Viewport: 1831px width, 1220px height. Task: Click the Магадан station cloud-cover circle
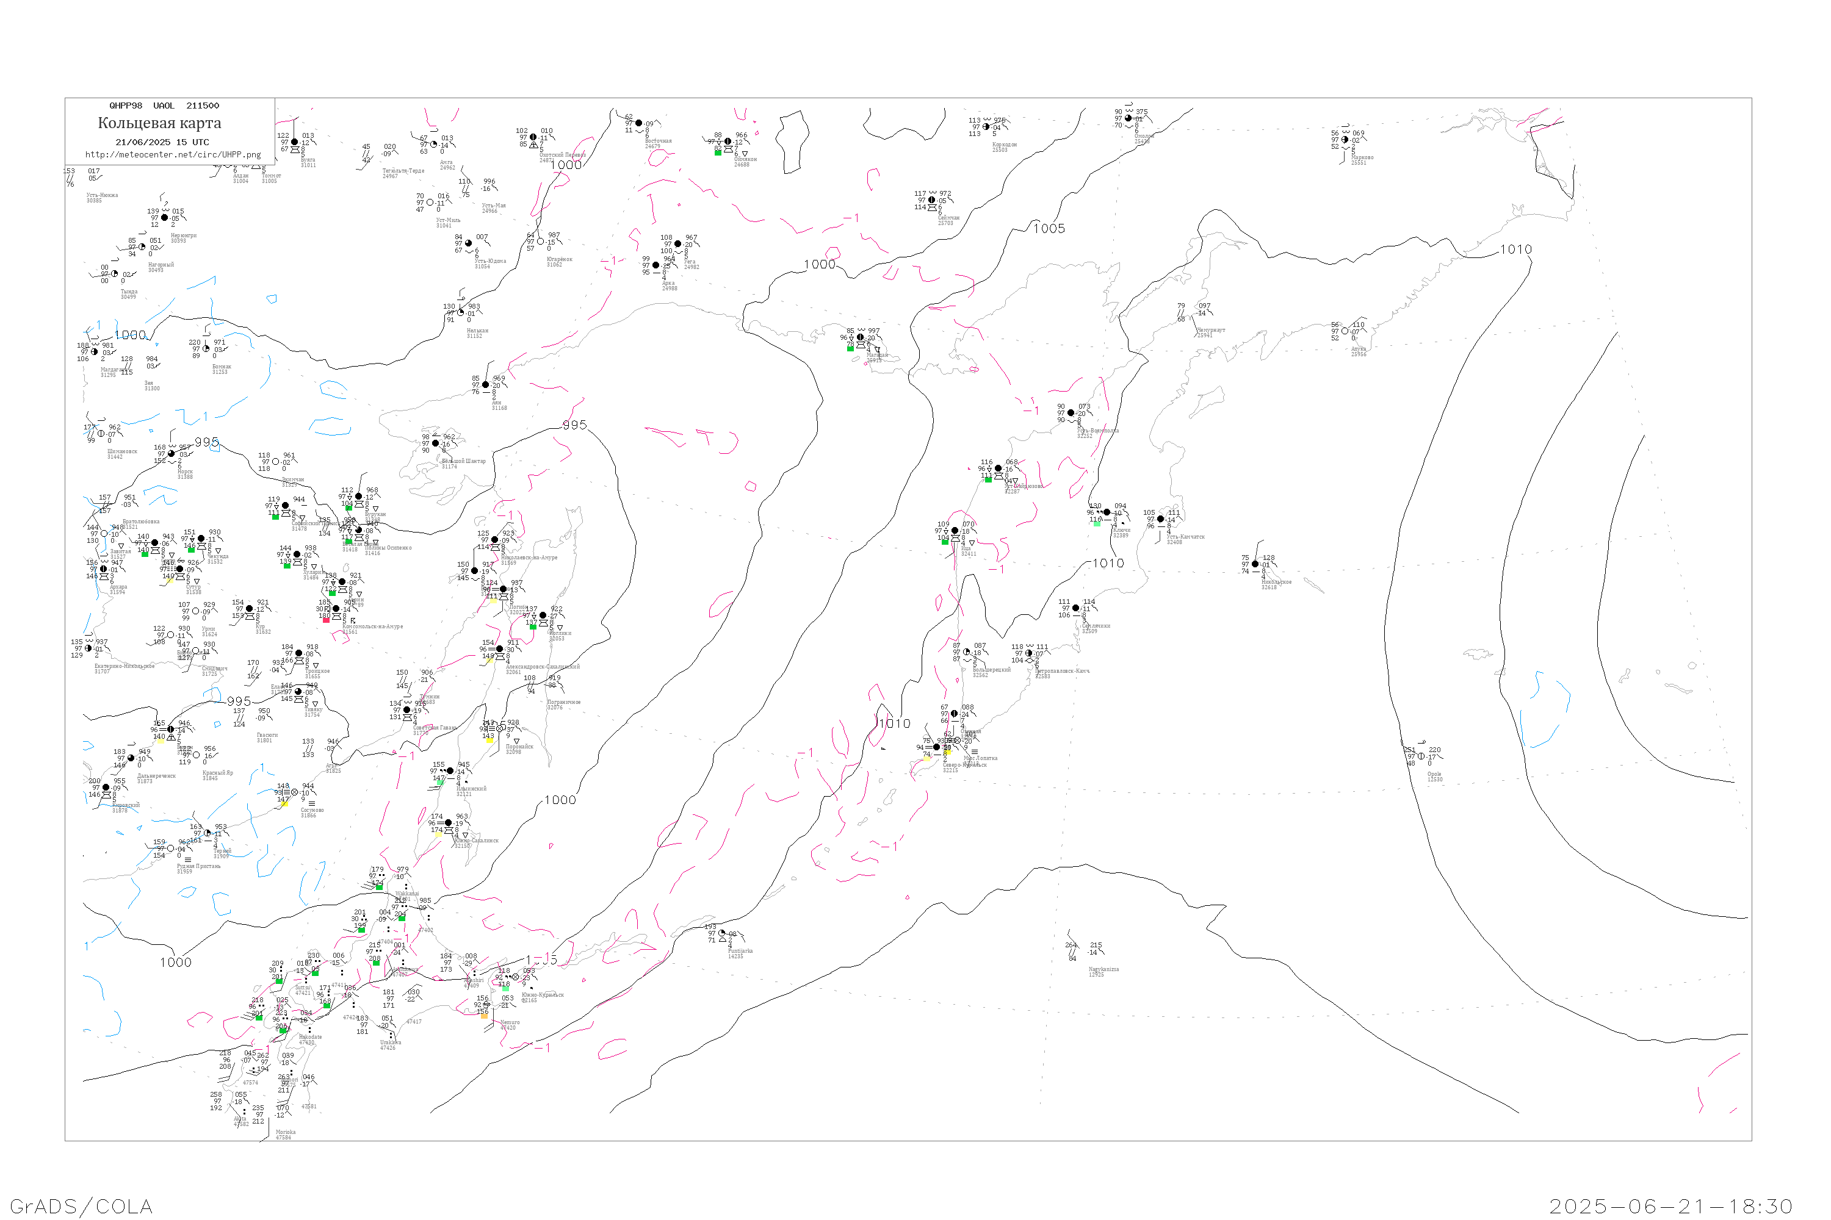(860, 338)
